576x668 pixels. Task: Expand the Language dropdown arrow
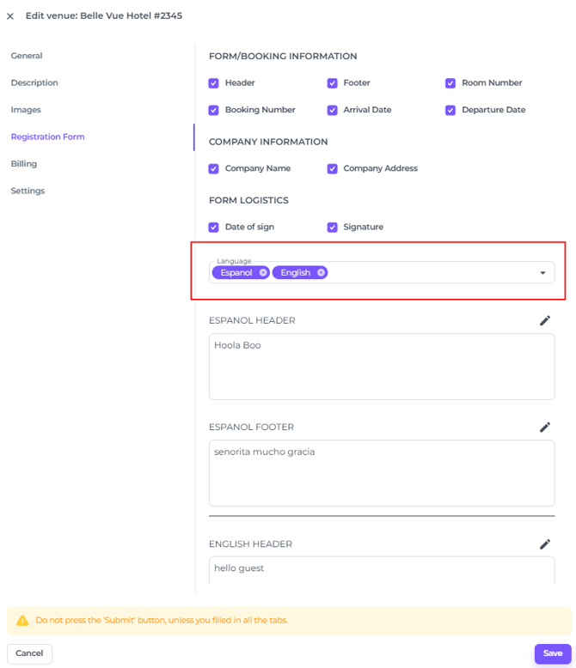(542, 273)
